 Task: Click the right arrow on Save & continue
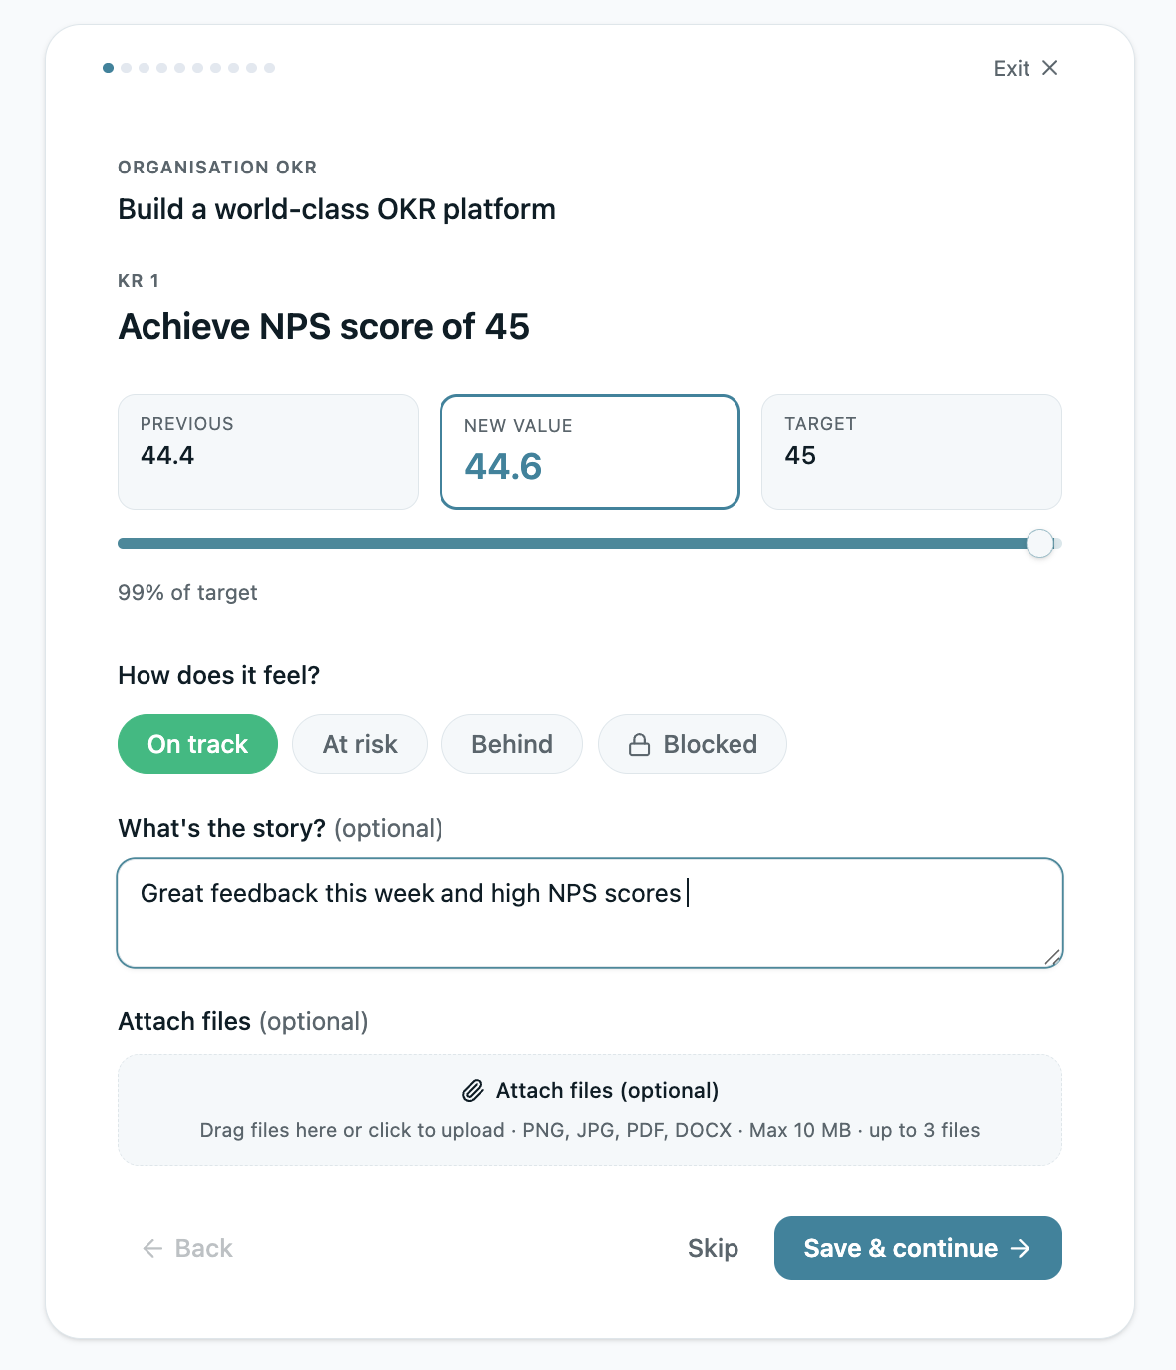coord(1021,1249)
